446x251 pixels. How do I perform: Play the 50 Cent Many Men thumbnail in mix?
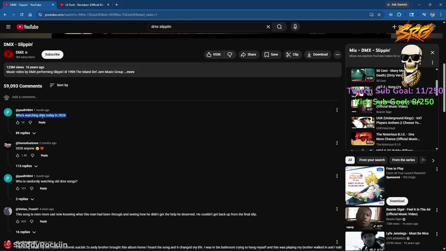[362, 75]
